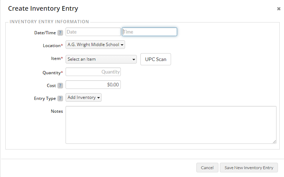Screen dimensions: 284x177
Task: Click the Entry Type label text
Action: pyautogui.click(x=45, y=98)
